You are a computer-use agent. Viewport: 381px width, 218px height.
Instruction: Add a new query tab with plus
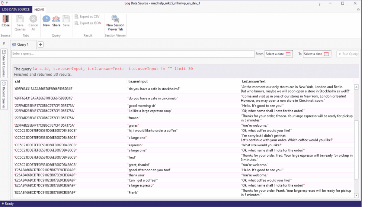click(41, 44)
